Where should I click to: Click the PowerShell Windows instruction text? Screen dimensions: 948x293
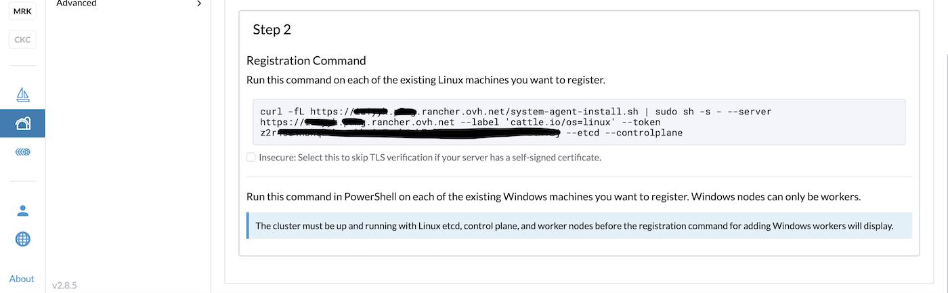(x=553, y=197)
